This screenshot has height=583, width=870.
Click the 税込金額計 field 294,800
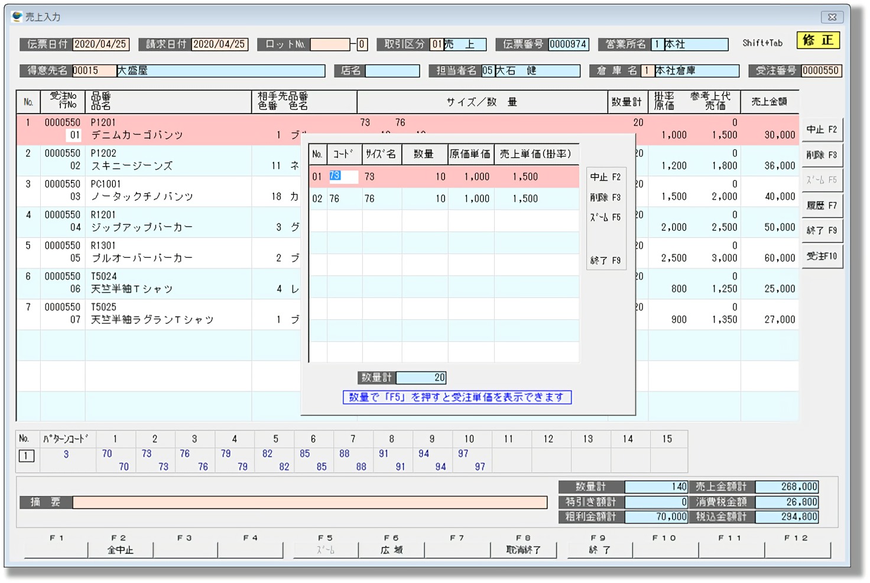click(787, 517)
